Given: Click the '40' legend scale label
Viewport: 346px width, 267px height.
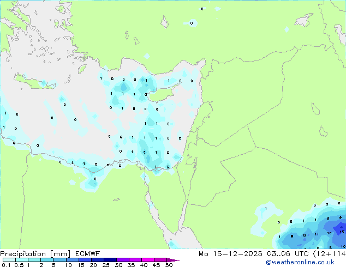Looking at the screenshot, I should [144, 265].
